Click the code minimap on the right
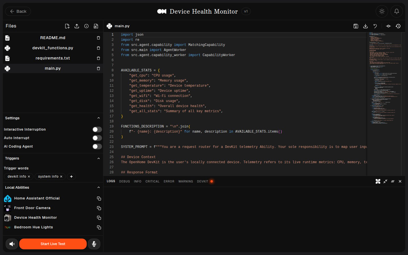 (x=385, y=104)
